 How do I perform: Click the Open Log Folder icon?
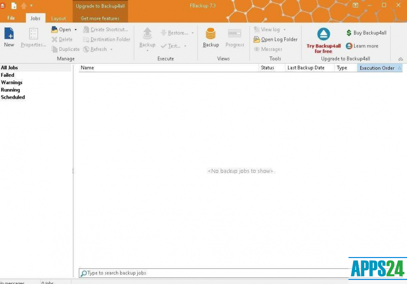point(256,40)
